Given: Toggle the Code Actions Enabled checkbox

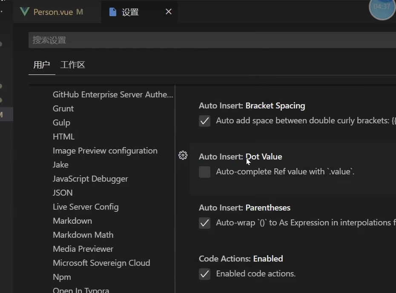Looking at the screenshot, I should coord(205,274).
